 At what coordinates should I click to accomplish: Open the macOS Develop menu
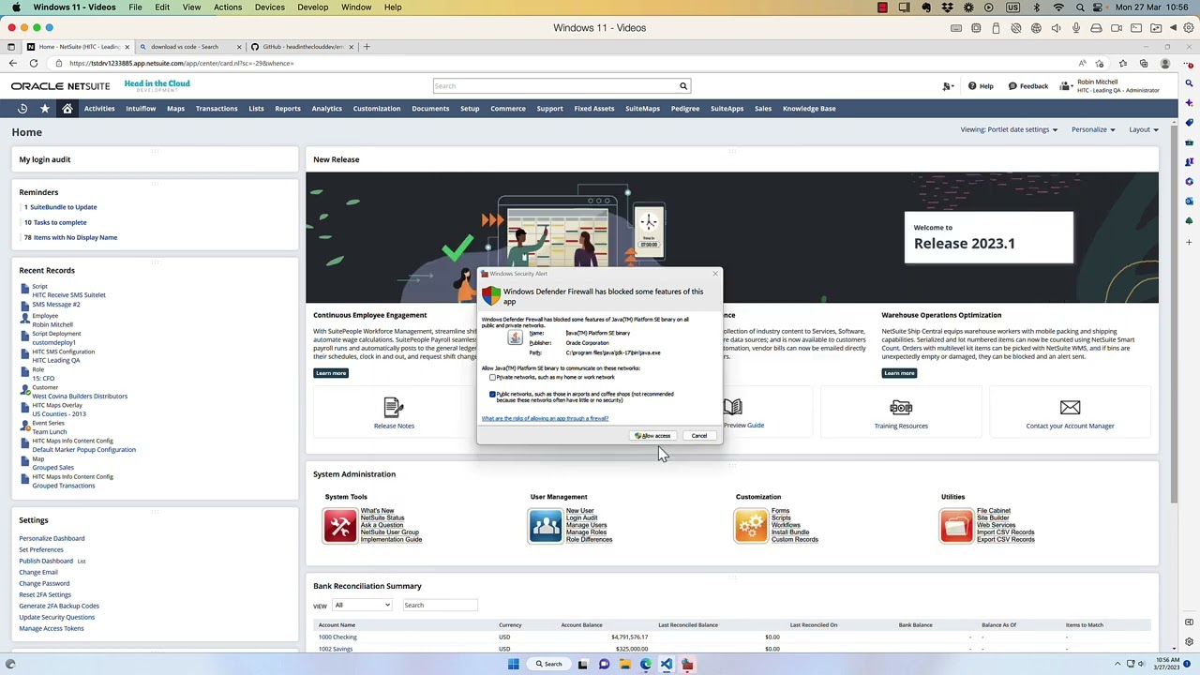312,7
